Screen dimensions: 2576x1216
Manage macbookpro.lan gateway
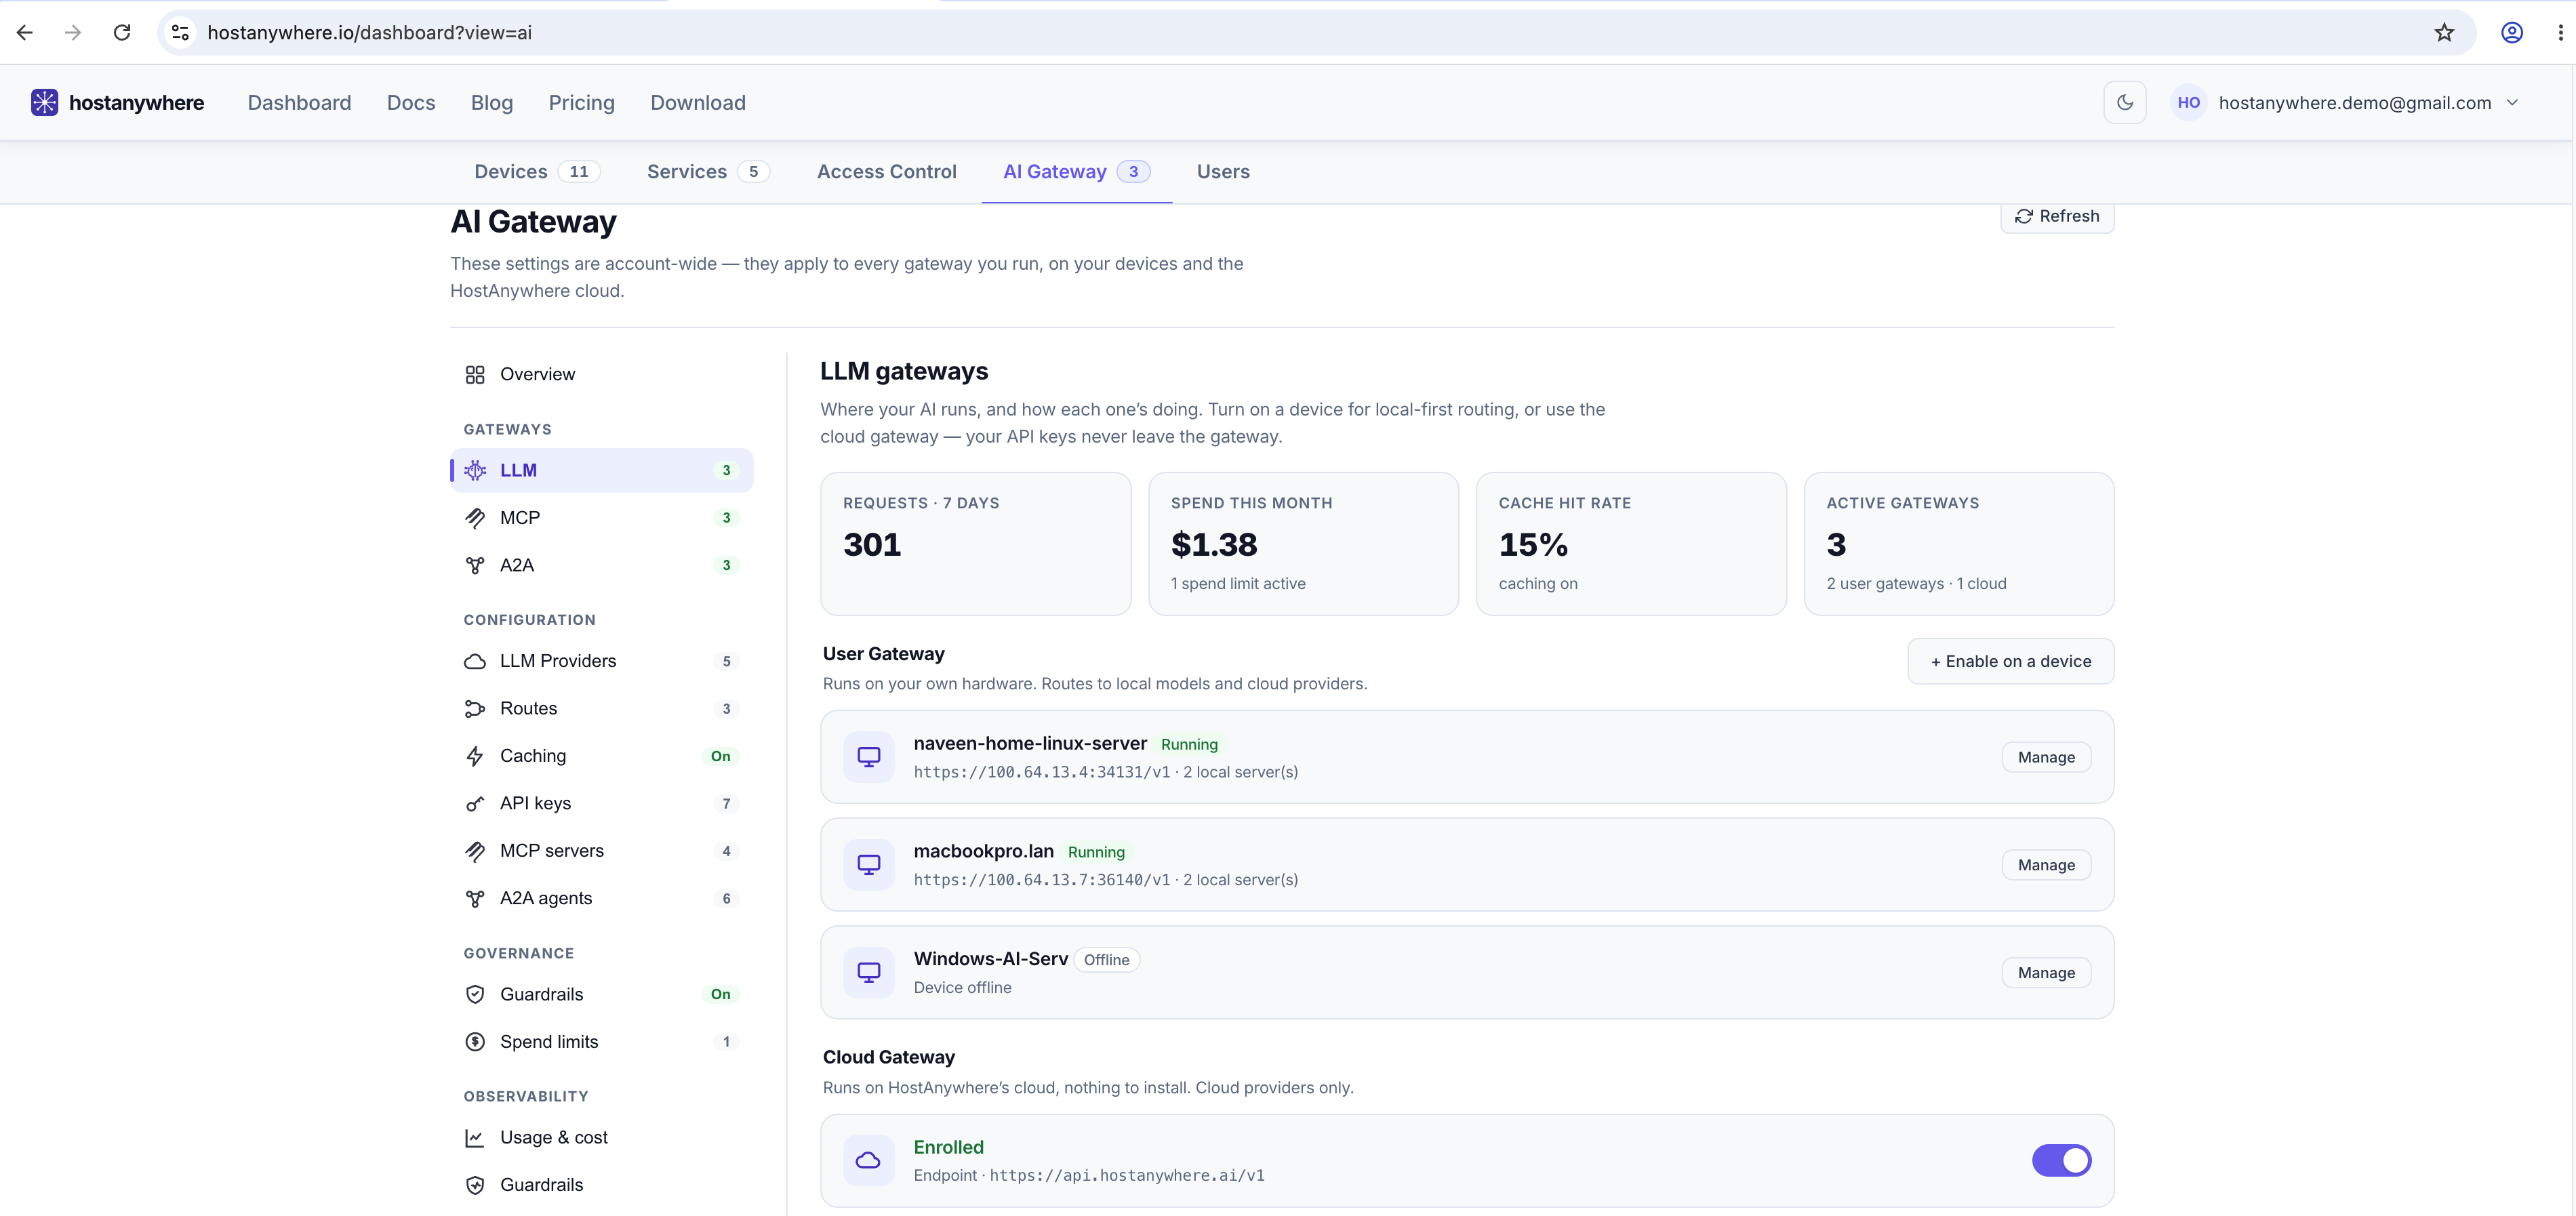2046,865
